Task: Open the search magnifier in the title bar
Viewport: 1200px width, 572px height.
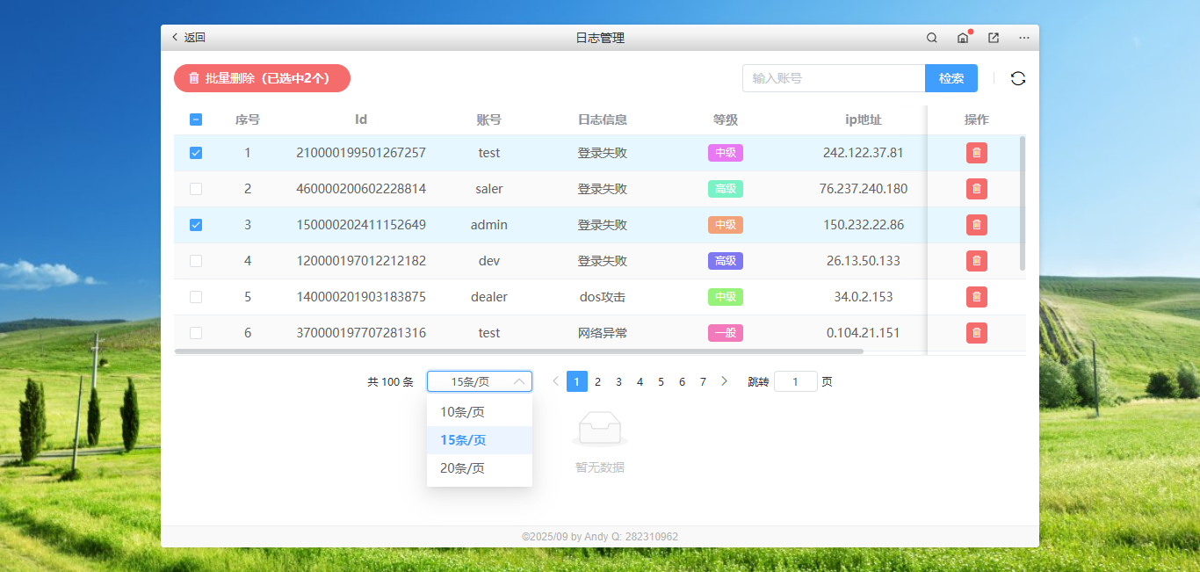Action: 931,38
